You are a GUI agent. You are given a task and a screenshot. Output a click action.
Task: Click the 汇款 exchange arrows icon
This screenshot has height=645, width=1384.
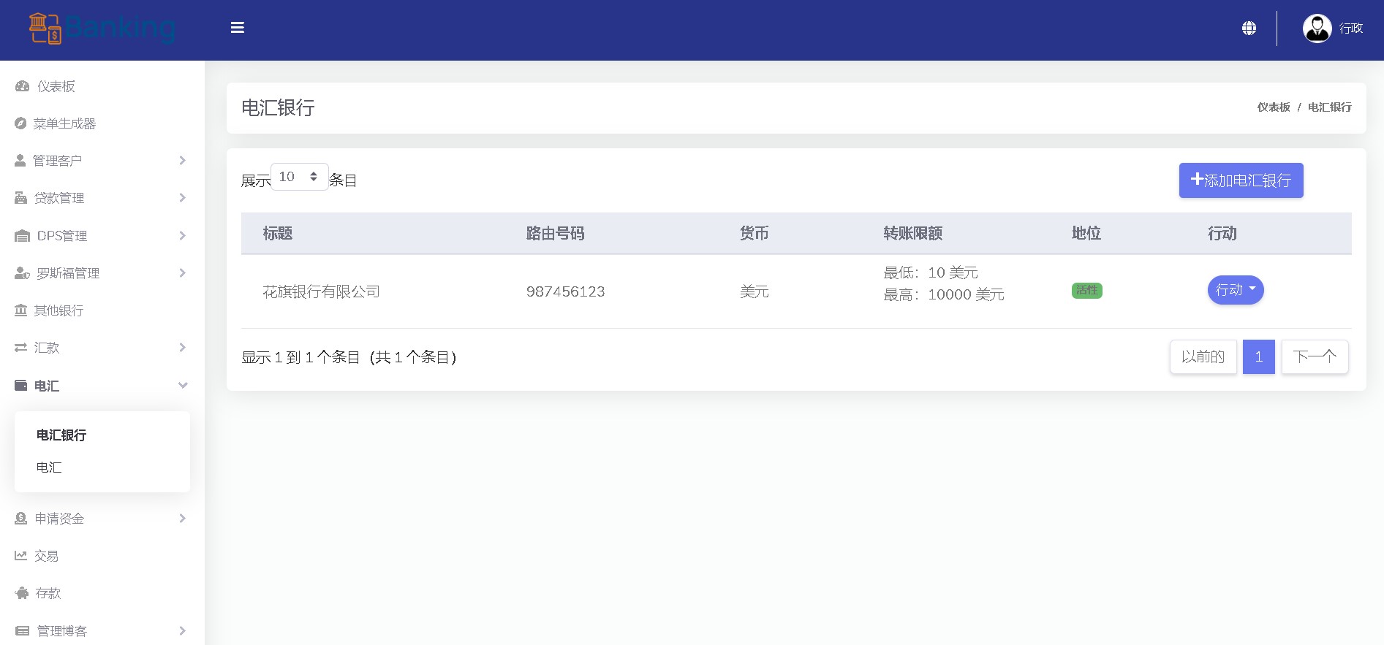21,348
